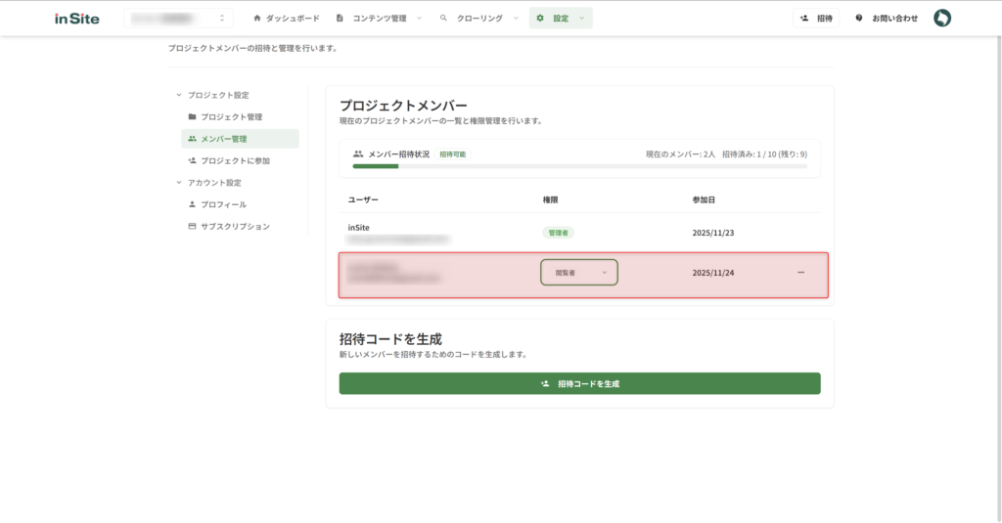Click the プロジェクトメンバー heading
The image size is (1002, 523).
pos(403,106)
